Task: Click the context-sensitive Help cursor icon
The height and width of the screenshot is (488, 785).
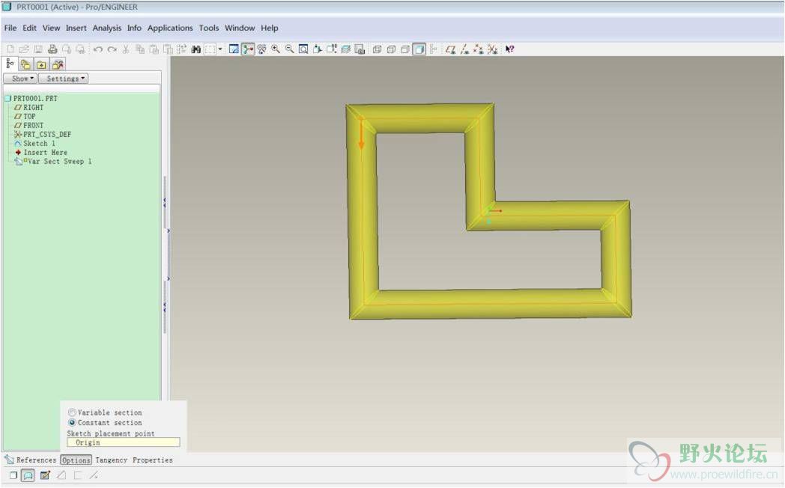Action: 509,49
